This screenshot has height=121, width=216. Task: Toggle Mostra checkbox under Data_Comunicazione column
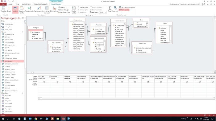[x=109, y=81]
